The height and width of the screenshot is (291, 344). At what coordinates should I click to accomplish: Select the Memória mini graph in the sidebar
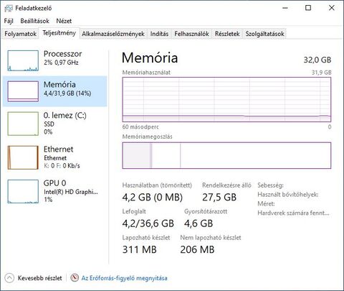pos(23,91)
